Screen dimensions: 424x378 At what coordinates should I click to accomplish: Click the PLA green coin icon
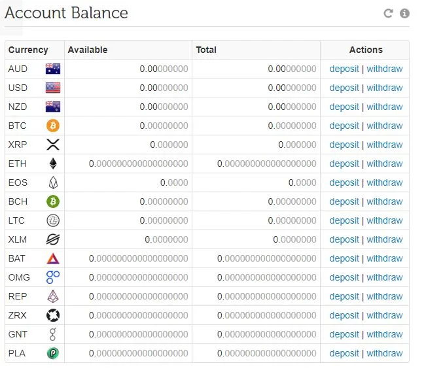53,353
